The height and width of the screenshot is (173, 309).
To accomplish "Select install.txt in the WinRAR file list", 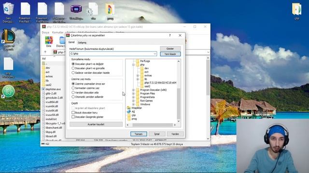I will coord(49,119).
